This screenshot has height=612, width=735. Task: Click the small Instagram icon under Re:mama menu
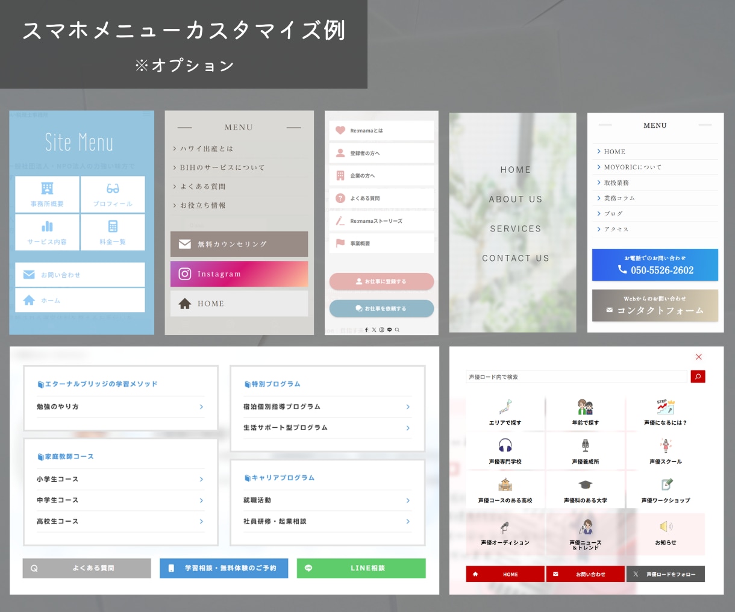[x=381, y=330]
